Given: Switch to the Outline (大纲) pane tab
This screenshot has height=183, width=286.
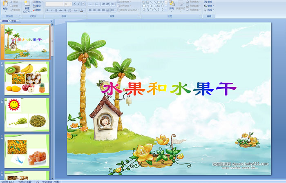Looking at the screenshot, I should (x=13, y=21).
